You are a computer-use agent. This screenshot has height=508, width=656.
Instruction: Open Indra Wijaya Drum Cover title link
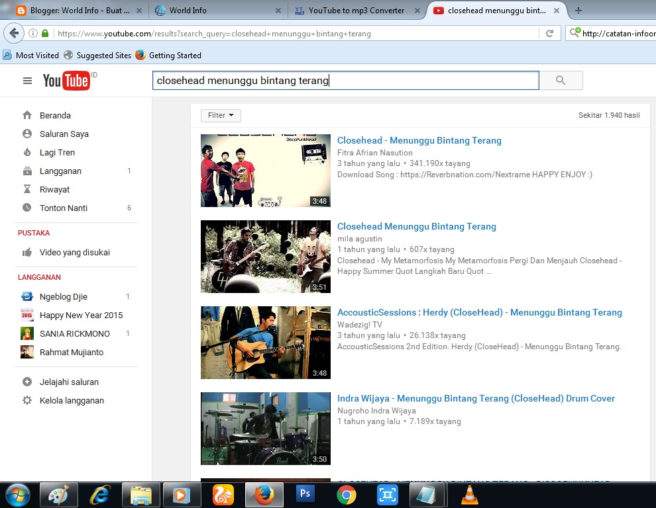pos(476,399)
